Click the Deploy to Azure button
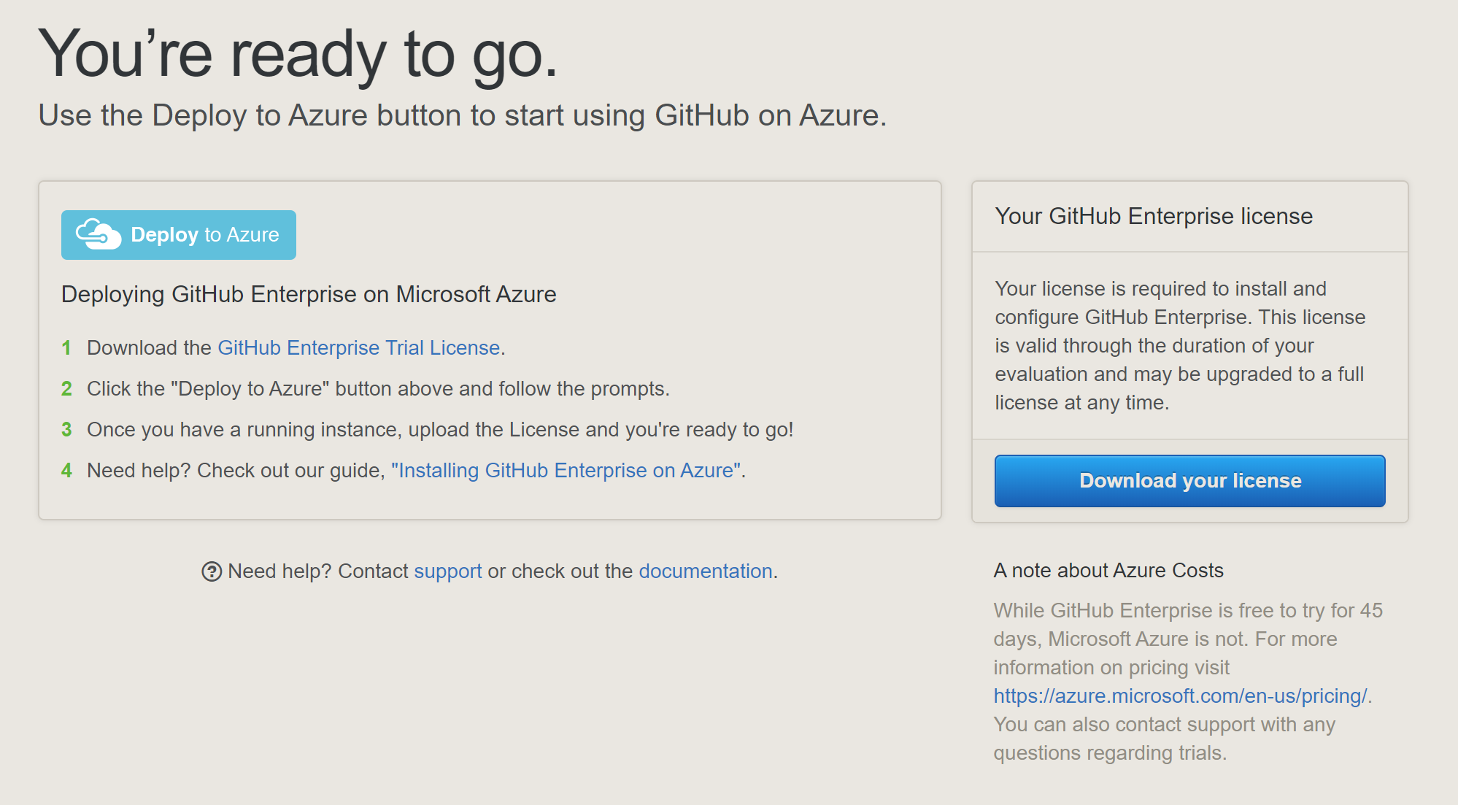Image resolution: width=1458 pixels, height=805 pixels. (179, 235)
